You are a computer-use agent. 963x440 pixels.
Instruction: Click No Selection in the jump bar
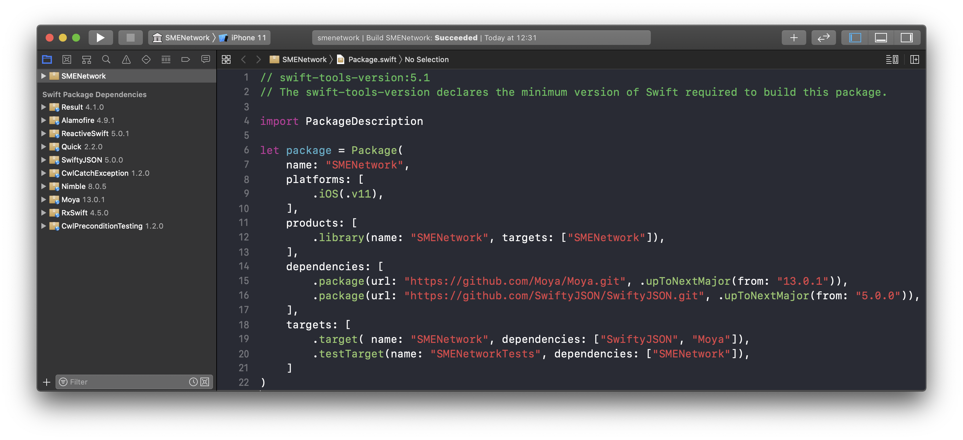tap(427, 59)
